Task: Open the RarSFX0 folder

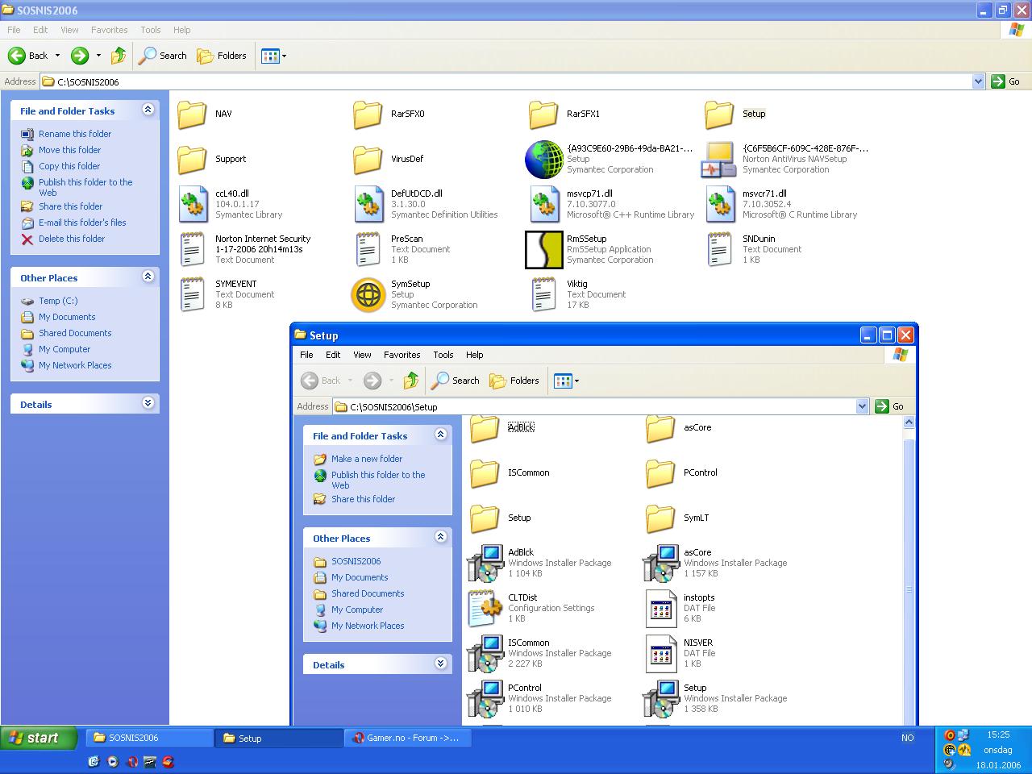Action: pos(368,114)
